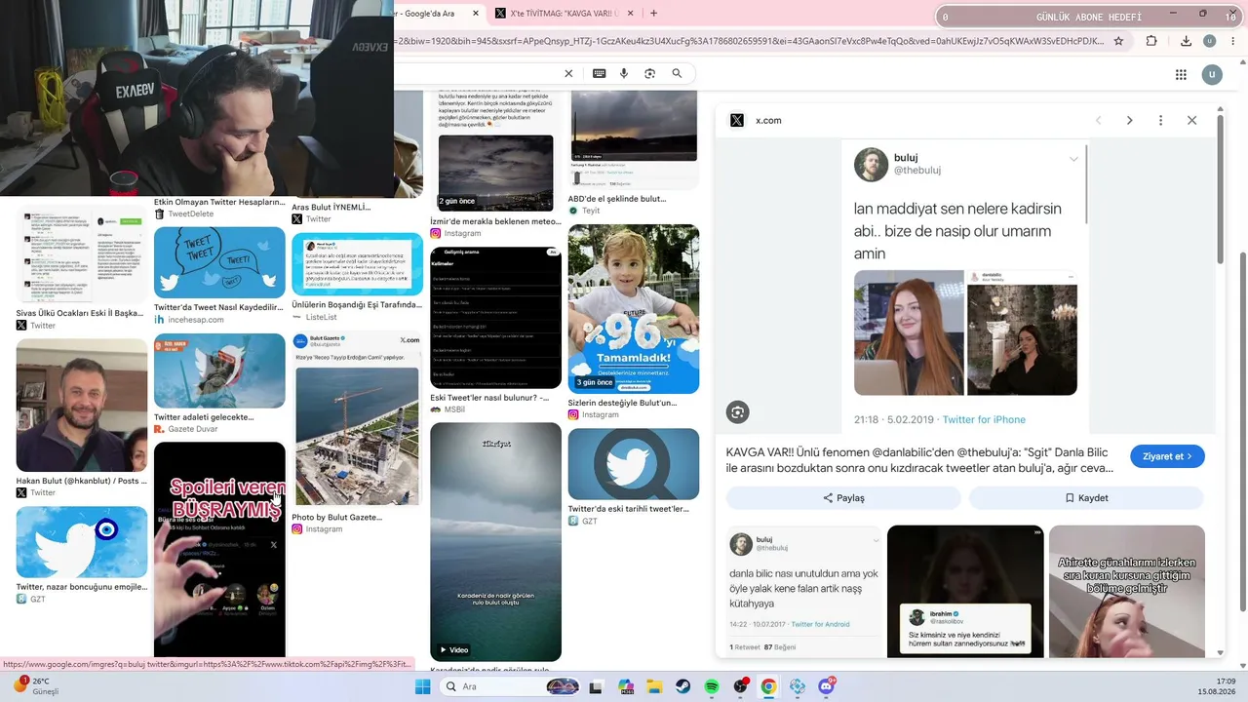Image resolution: width=1248 pixels, height=702 pixels.
Task: Switch to Spotify in the taskbar
Action: pyautogui.click(x=712, y=686)
